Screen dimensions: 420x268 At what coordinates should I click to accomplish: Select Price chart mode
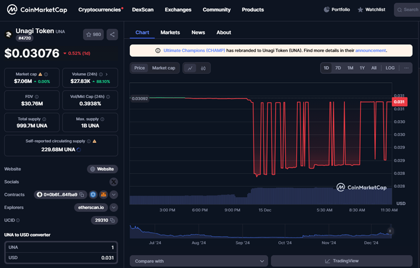click(140, 68)
